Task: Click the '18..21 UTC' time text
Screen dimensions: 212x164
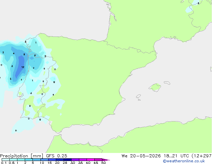Action: [x=176, y=156]
